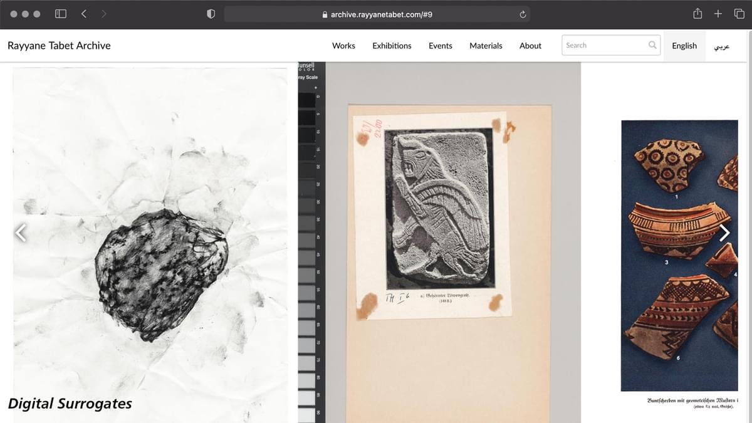
Task: Add a new tab with plus icon
Action: click(x=718, y=14)
